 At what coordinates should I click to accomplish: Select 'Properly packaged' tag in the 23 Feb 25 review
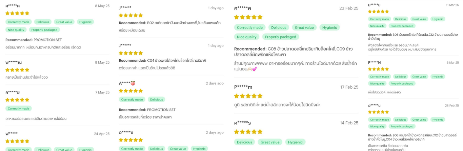(x=281, y=37)
